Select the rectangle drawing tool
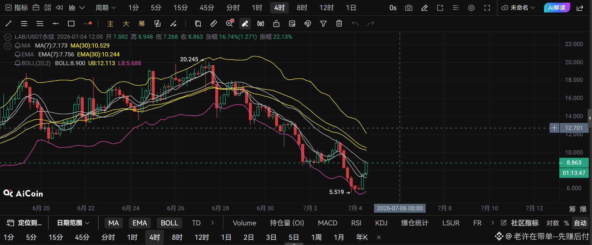 coord(71,24)
